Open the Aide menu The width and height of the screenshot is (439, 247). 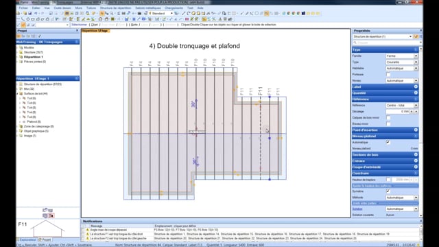[x=200, y=8]
